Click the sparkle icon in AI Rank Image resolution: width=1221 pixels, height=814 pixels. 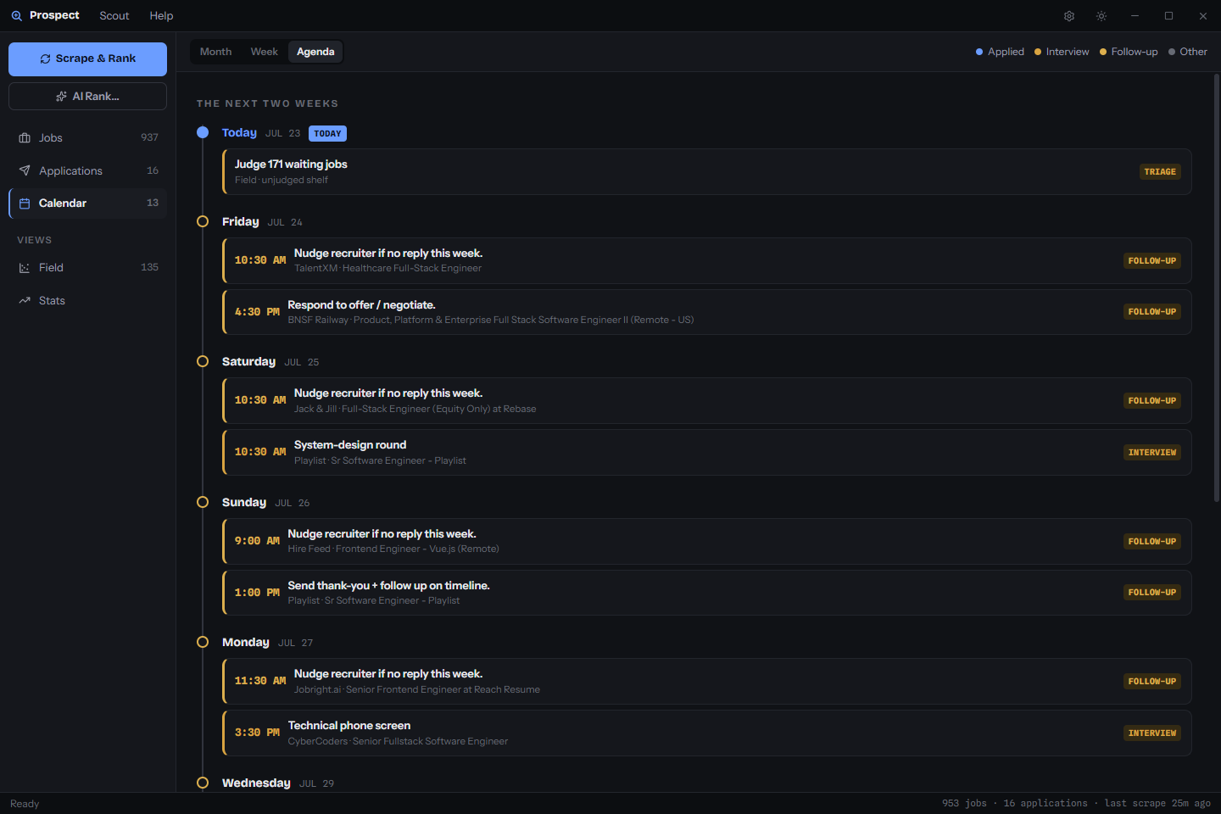click(61, 97)
